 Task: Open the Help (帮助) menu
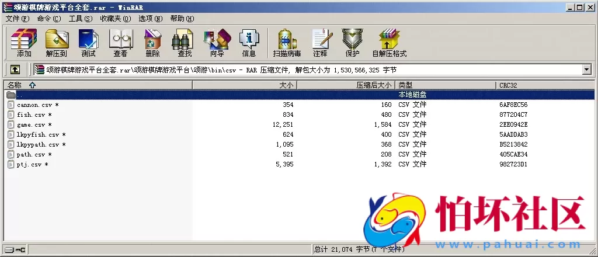point(182,19)
